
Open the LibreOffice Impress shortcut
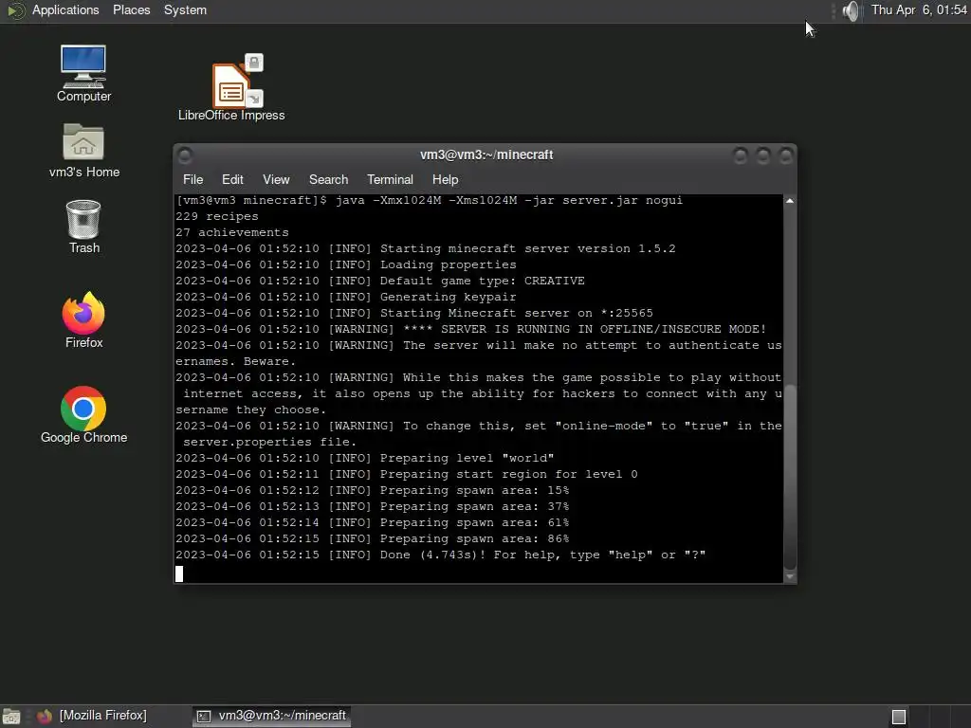pyautogui.click(x=231, y=87)
